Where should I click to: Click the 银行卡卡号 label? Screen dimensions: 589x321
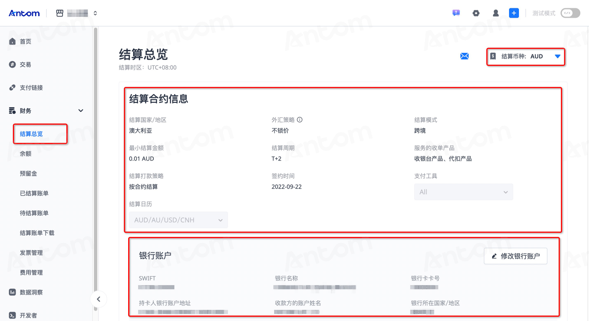tap(425, 278)
